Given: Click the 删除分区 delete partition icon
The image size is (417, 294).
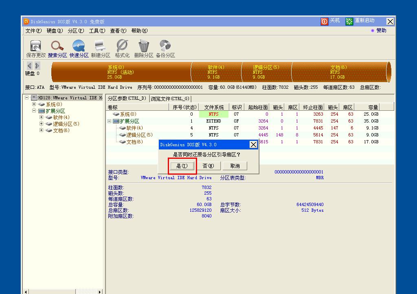Looking at the screenshot, I should pos(144,46).
